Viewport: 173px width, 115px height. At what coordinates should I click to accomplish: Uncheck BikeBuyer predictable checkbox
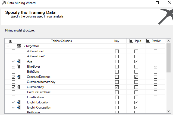click(155, 67)
